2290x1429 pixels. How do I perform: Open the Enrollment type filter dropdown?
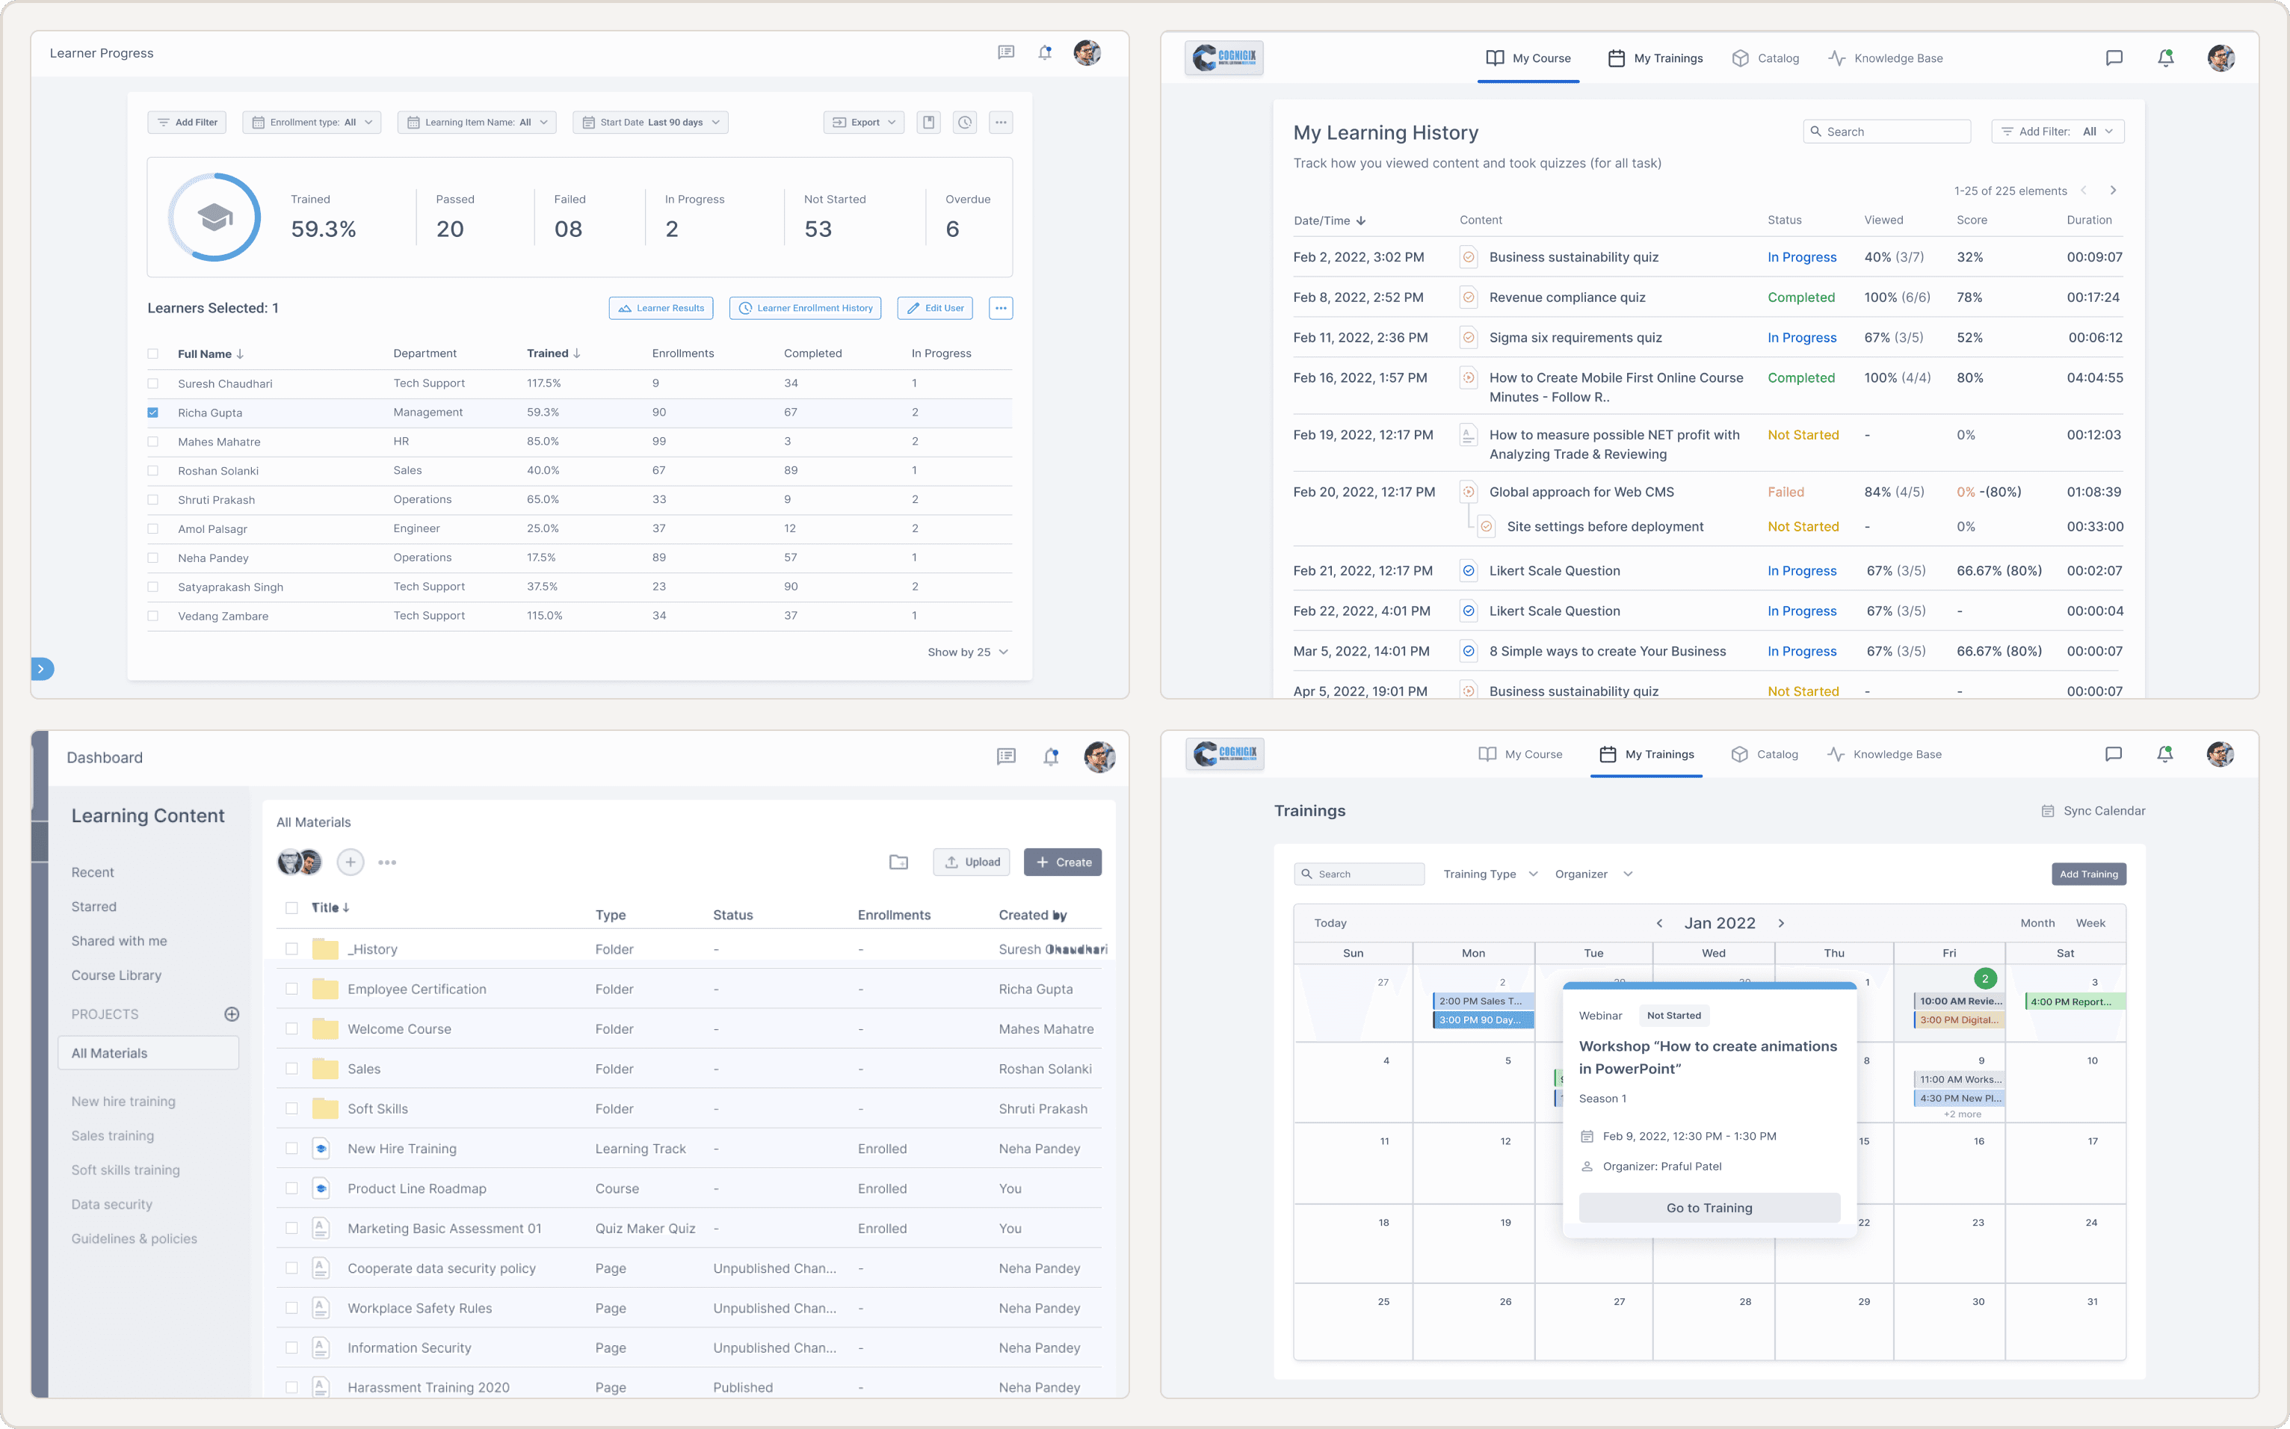[x=312, y=122]
